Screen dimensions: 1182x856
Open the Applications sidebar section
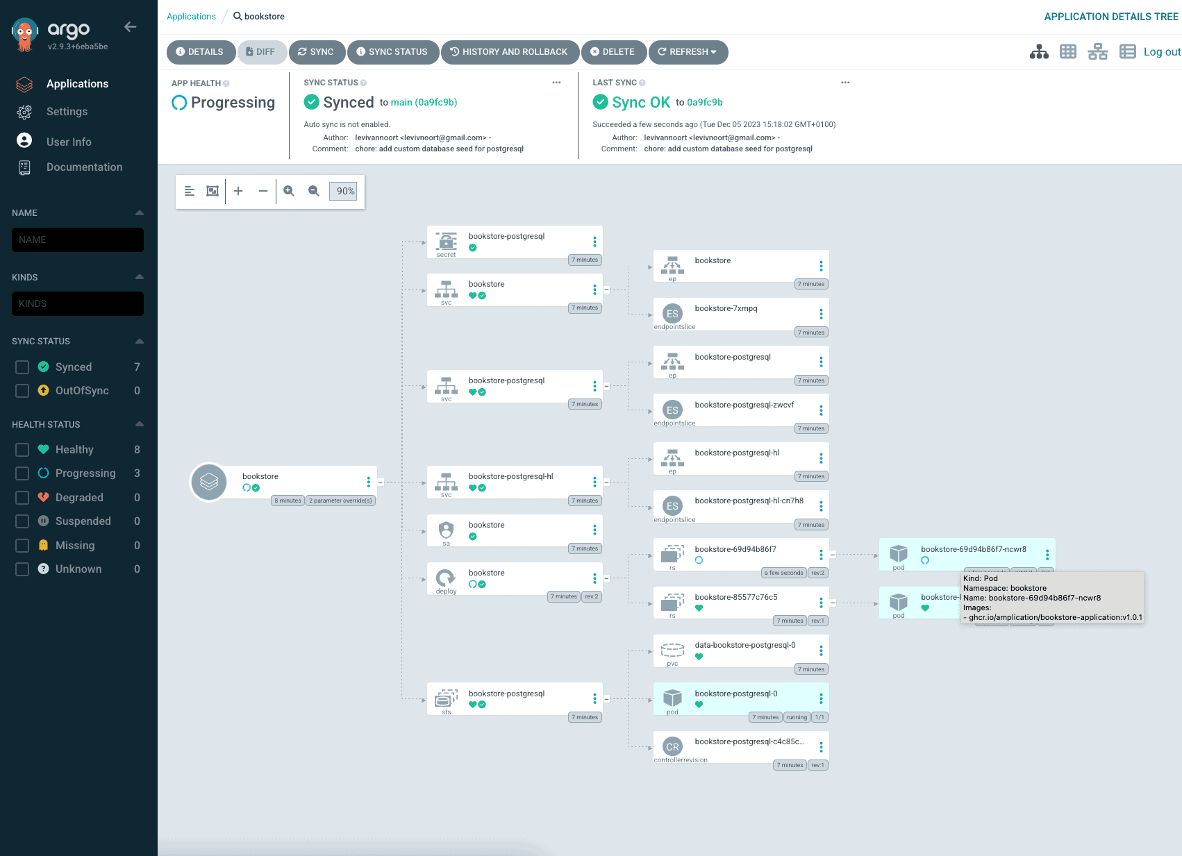tap(77, 84)
